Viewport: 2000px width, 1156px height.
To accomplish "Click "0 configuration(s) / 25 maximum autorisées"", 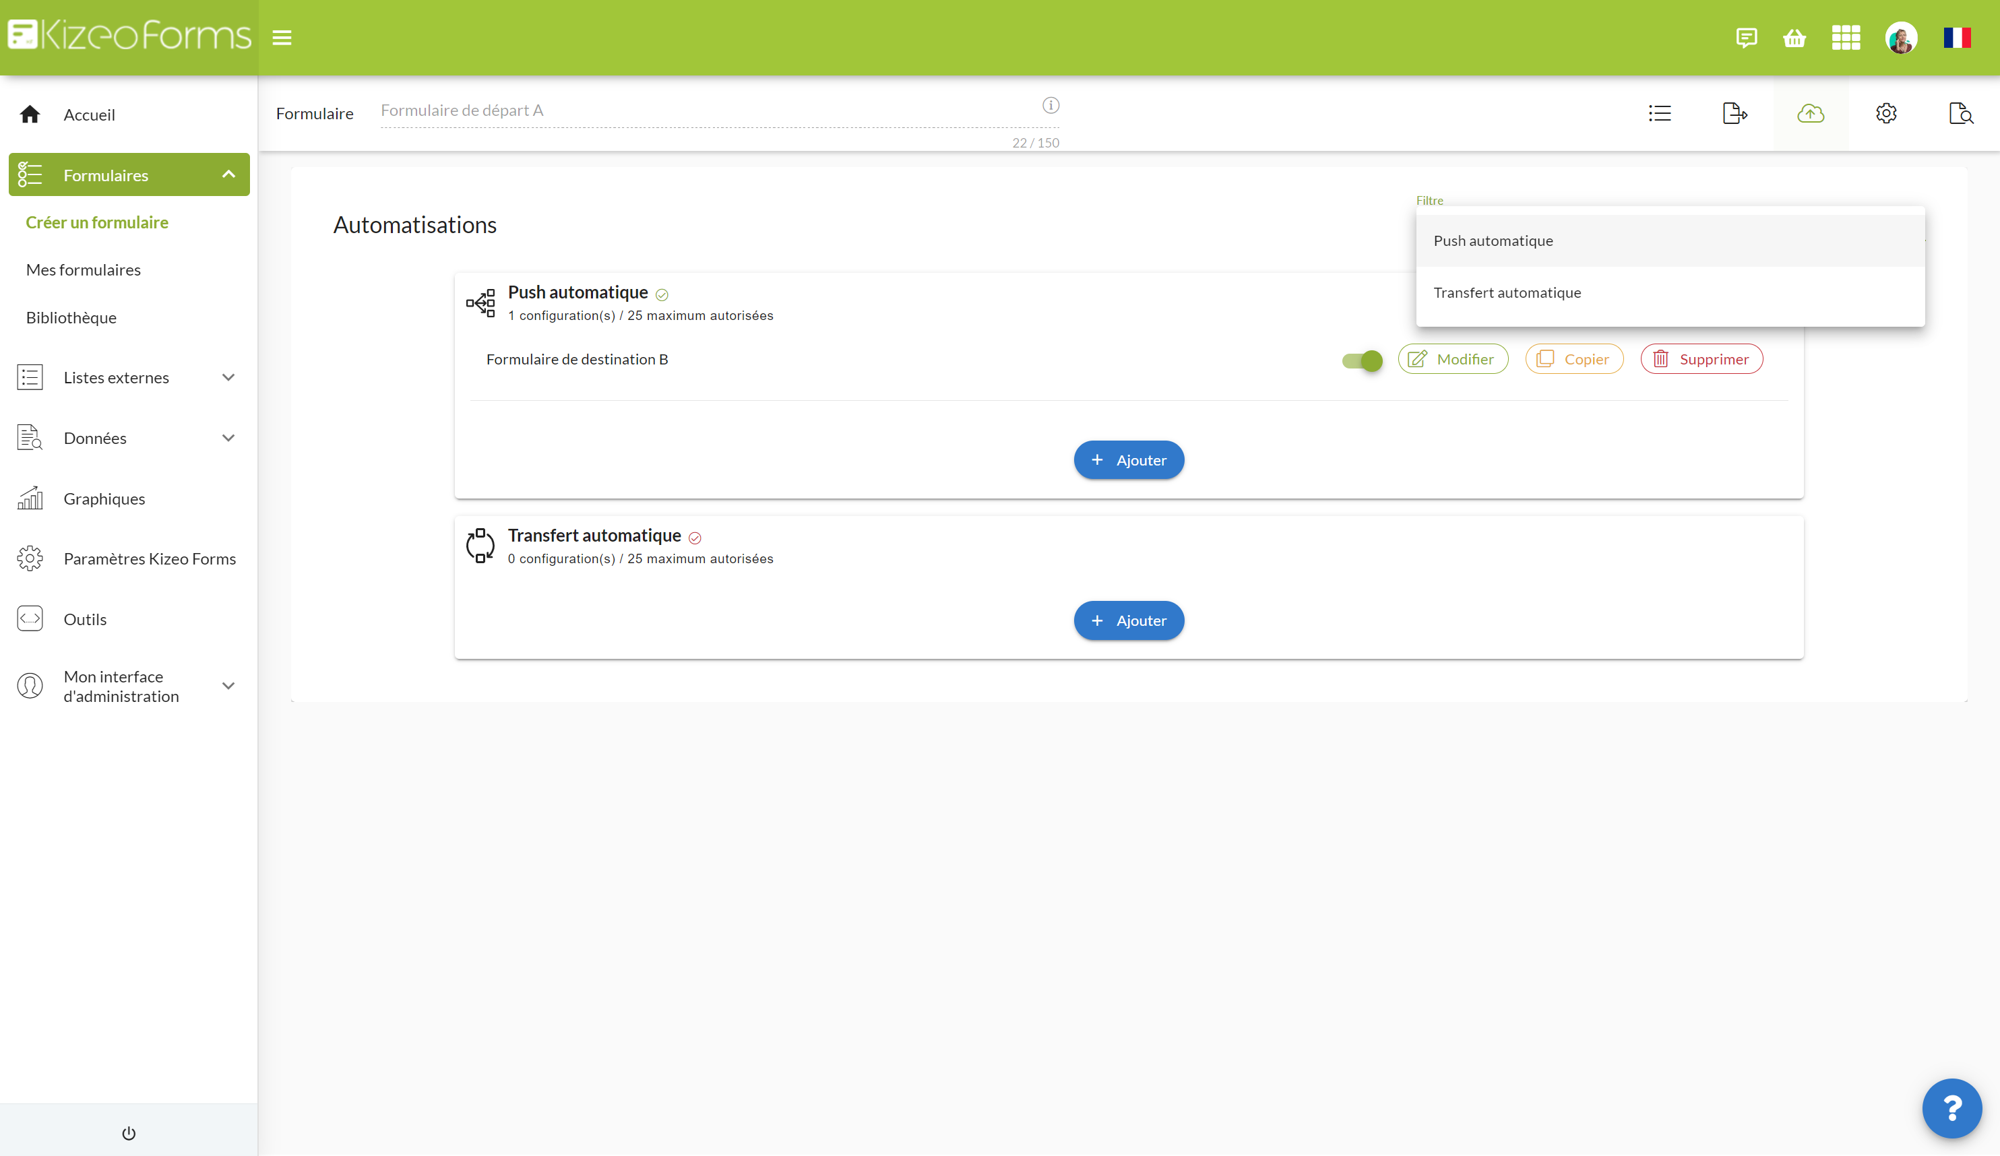I will [640, 558].
